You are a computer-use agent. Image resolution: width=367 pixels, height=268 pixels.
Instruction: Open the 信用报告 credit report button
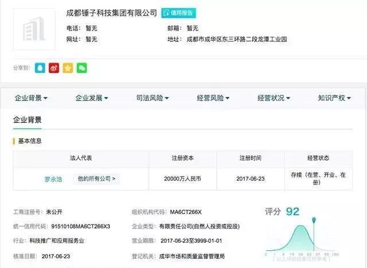pyautogui.click(x=178, y=13)
